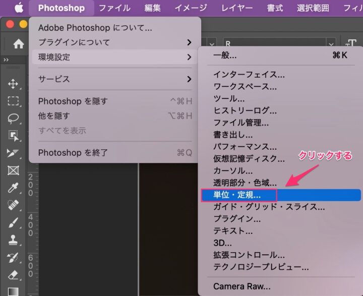Open テクノロジープレビュー preferences
Viewport: 363px width, 296px height.
pos(281,267)
